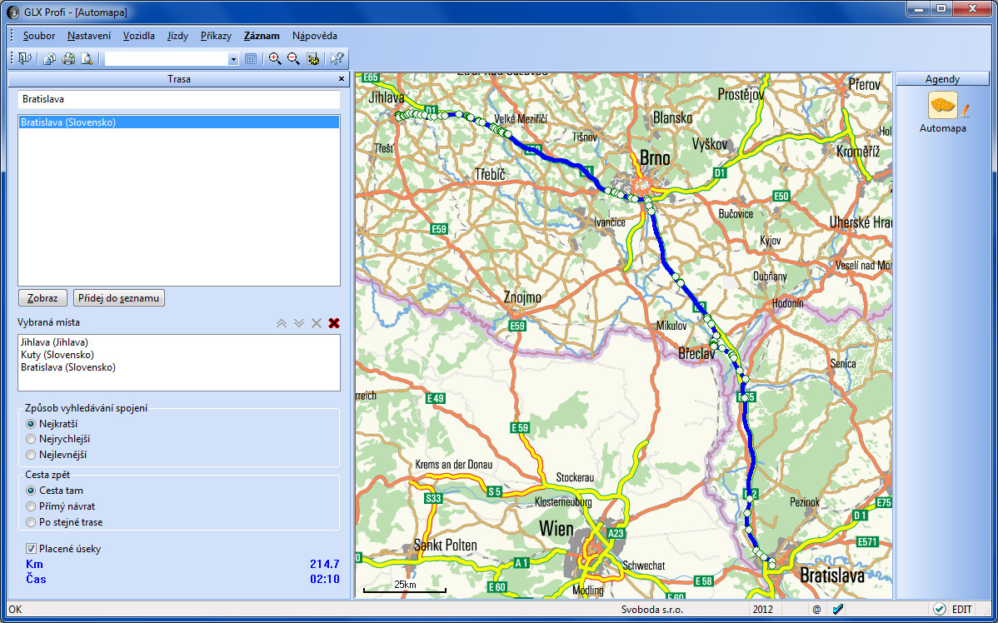Screen dimensions: 998x623
Task: Click the Přidej do seznamu button
Action: pyautogui.click(x=119, y=298)
